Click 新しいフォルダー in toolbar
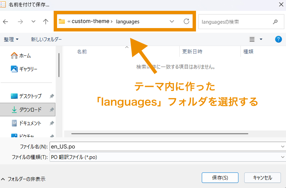The image size is (286, 188). pos(46,39)
